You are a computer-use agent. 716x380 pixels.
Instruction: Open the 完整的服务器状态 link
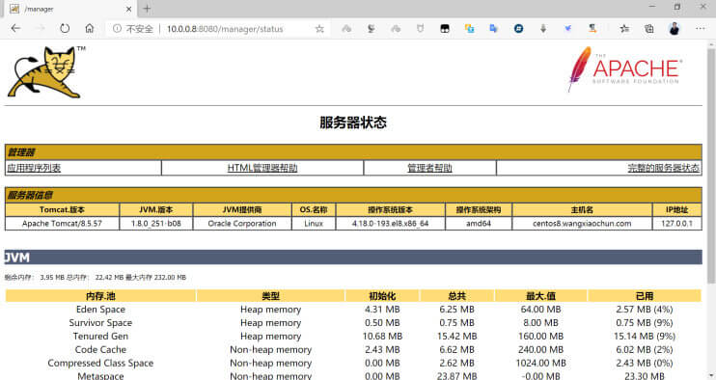(x=663, y=168)
